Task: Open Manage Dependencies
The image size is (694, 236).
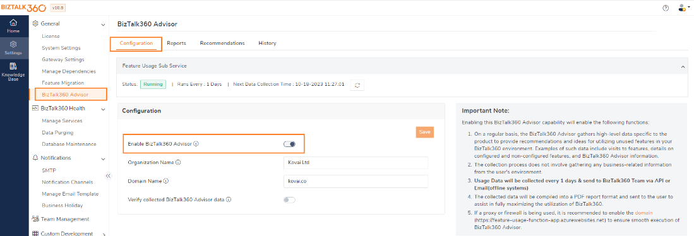Action: point(69,71)
